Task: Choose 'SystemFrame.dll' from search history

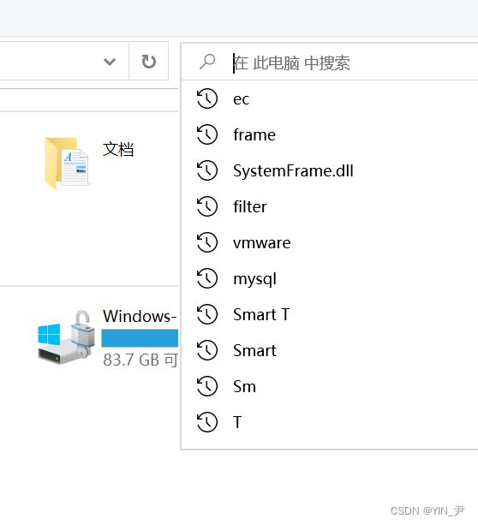Action: 330,170
